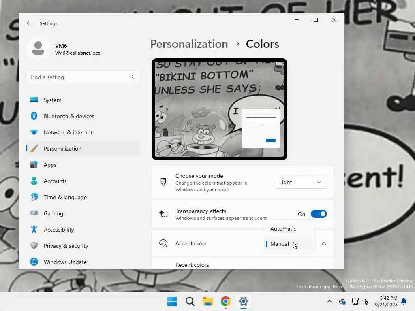The image size is (415, 311).
Task: Click the Accessibility figure icon
Action: coord(34,229)
